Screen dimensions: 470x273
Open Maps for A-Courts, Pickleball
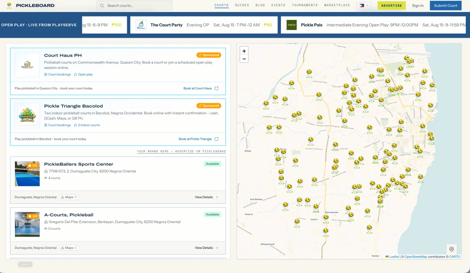tap(69, 248)
